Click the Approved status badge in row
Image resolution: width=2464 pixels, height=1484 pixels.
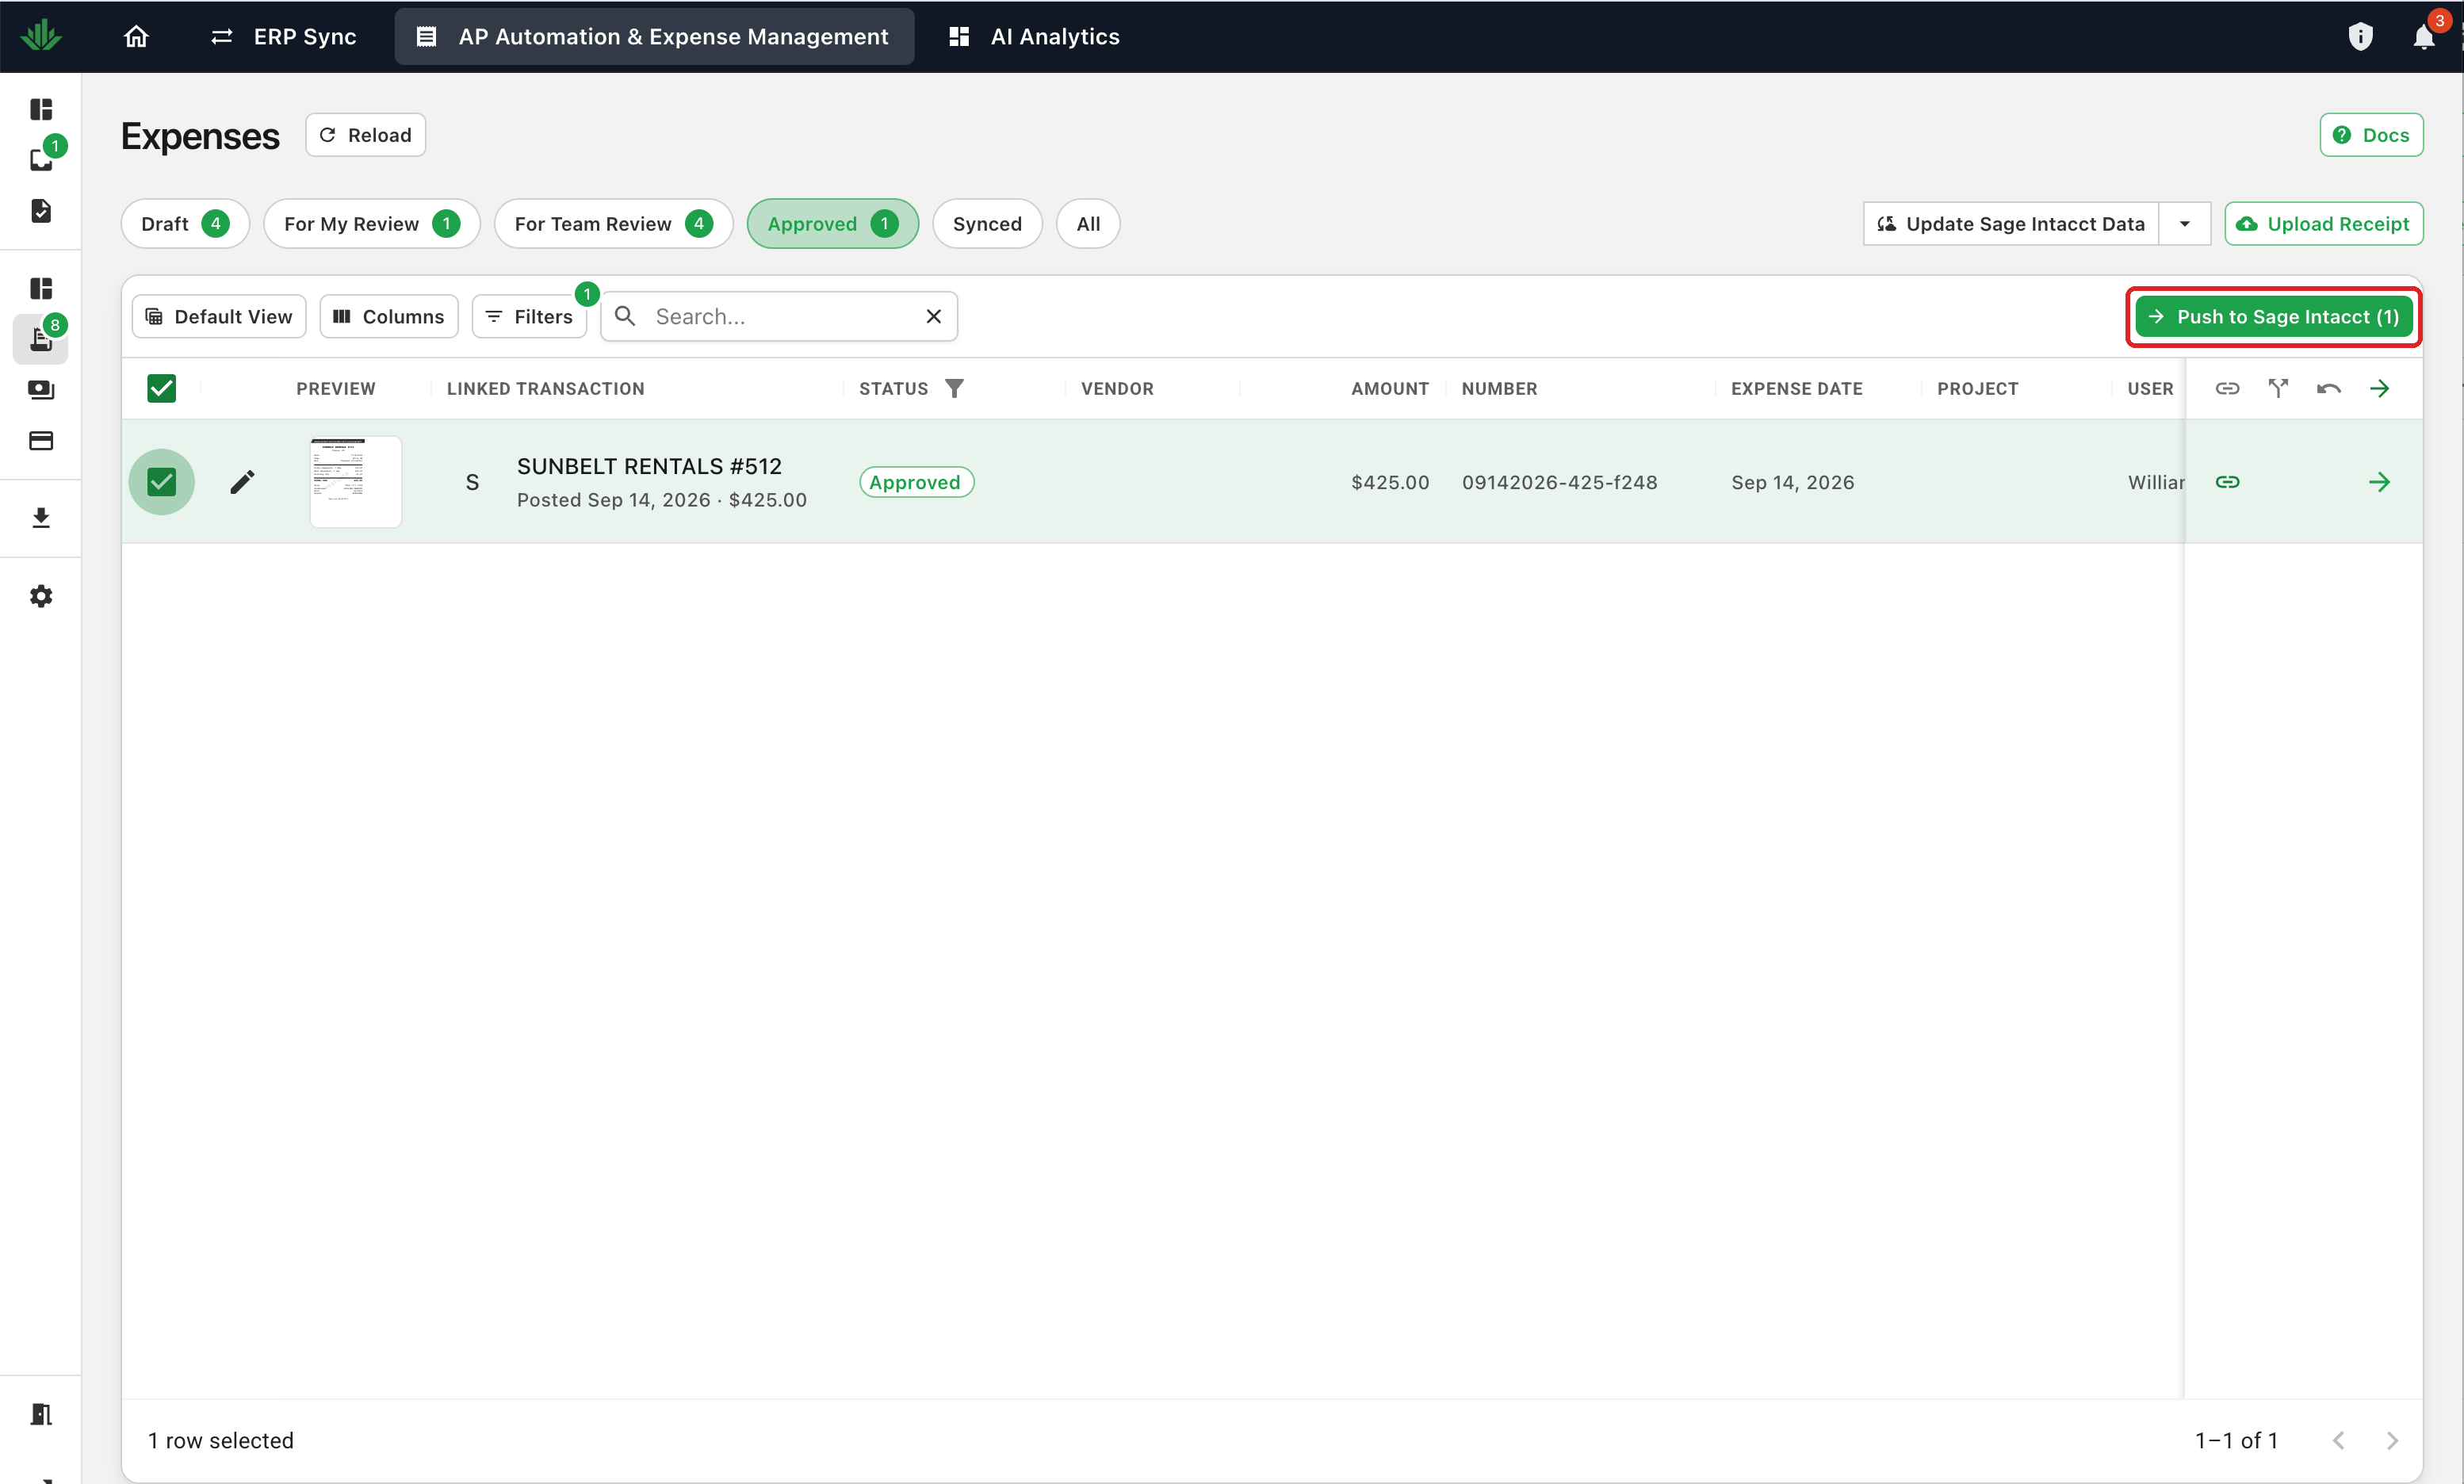click(x=915, y=482)
